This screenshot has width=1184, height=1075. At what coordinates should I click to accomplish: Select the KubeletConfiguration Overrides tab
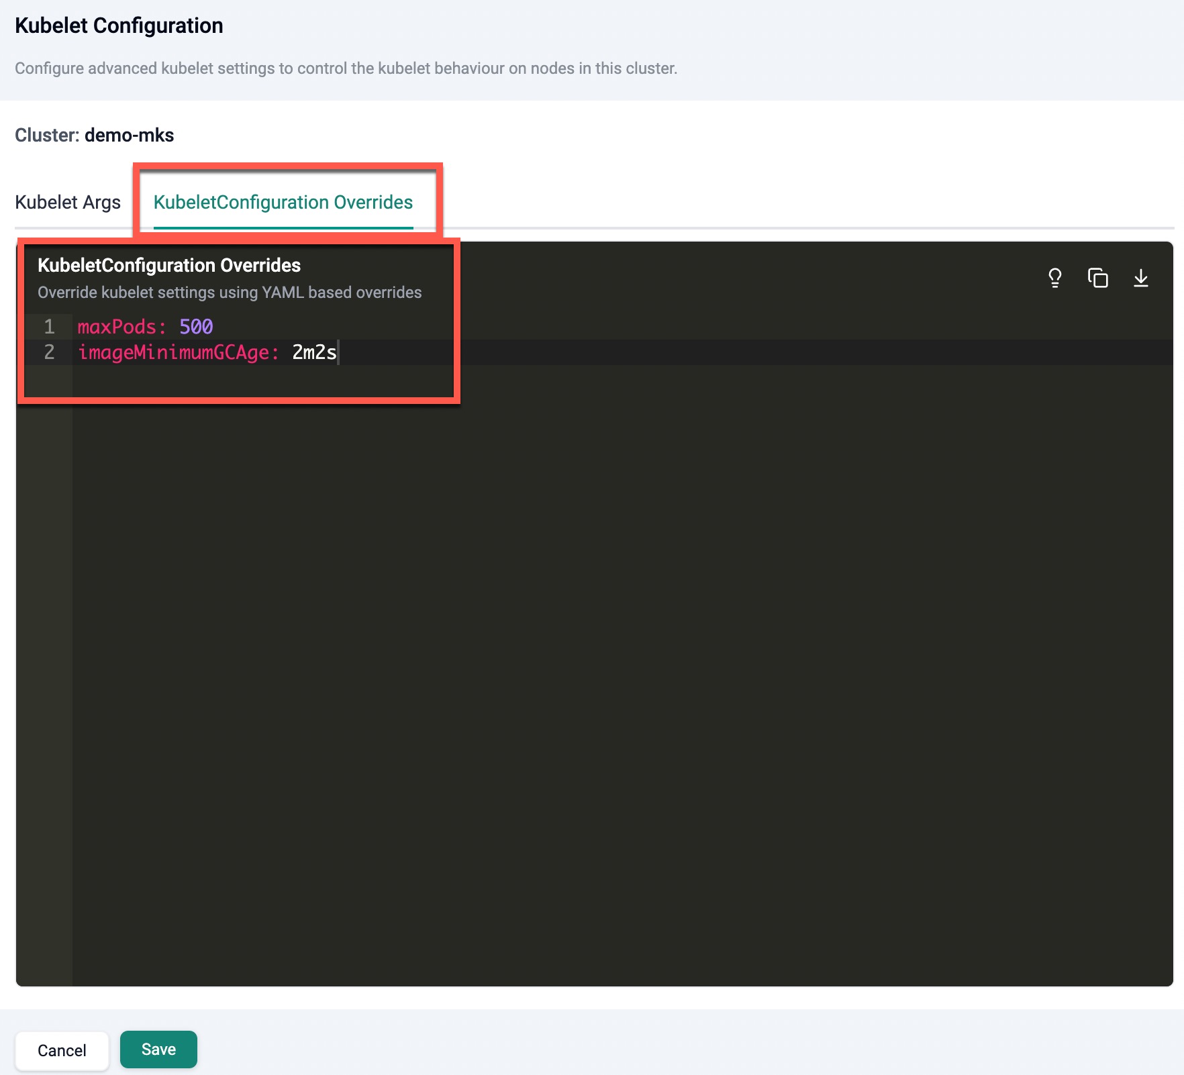(283, 203)
